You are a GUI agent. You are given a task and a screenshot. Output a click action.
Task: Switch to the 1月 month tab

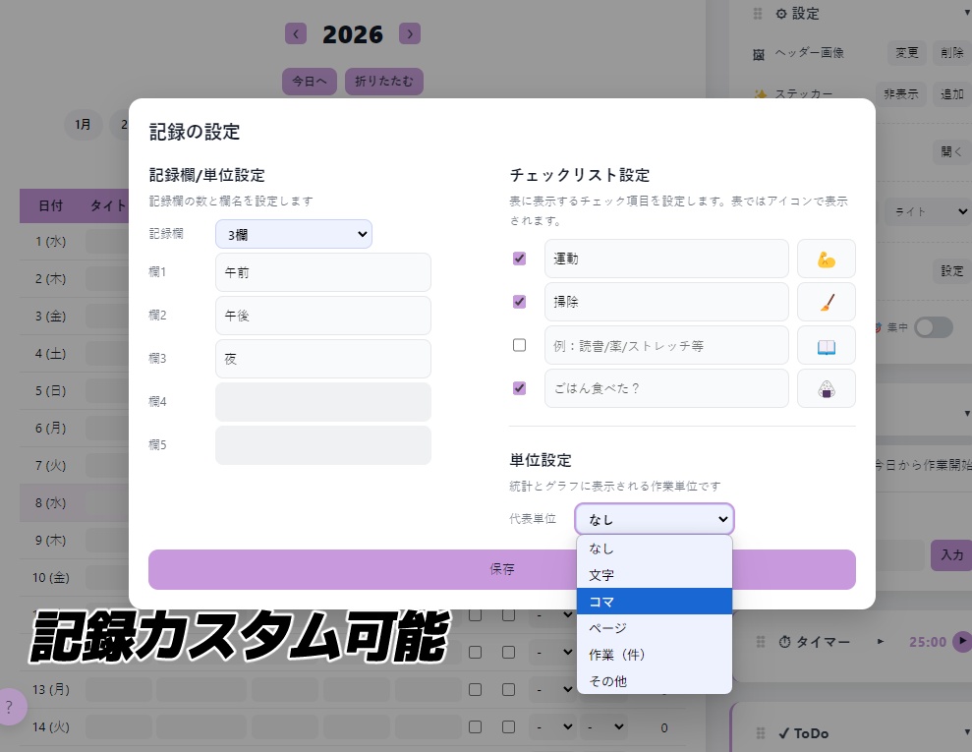[83, 125]
